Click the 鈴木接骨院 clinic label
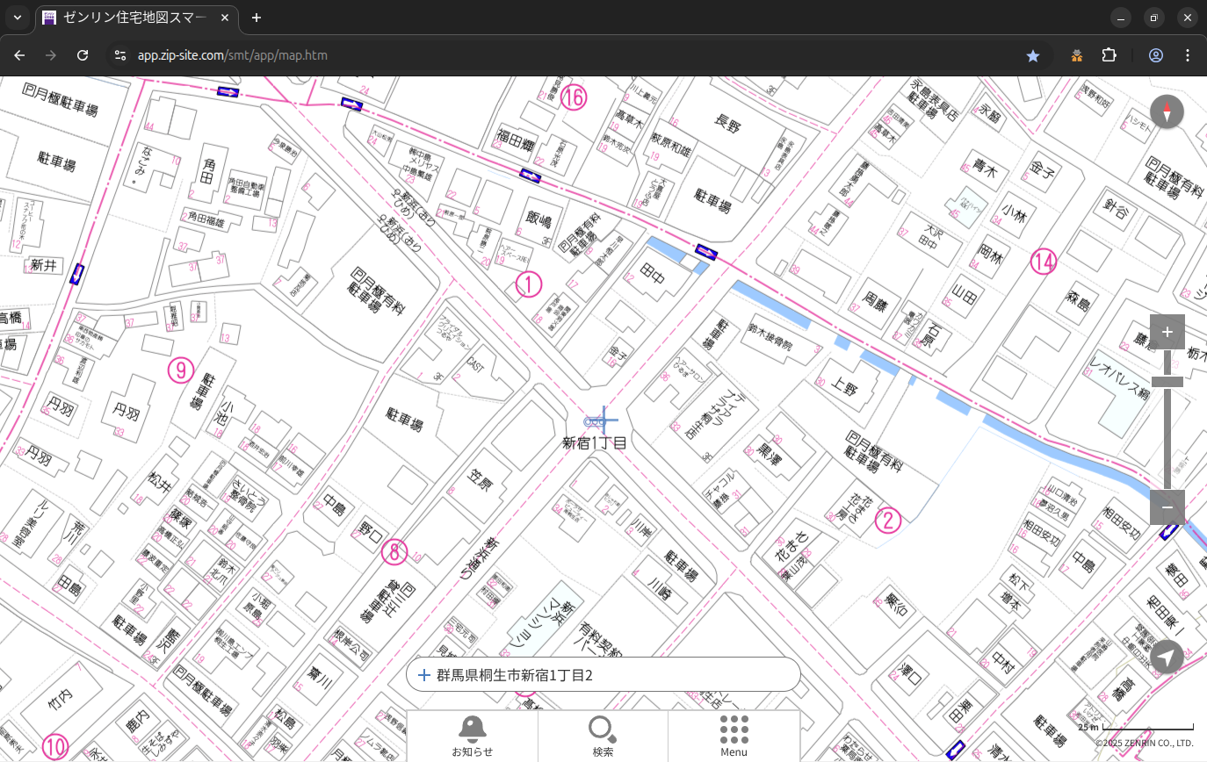 (769, 338)
